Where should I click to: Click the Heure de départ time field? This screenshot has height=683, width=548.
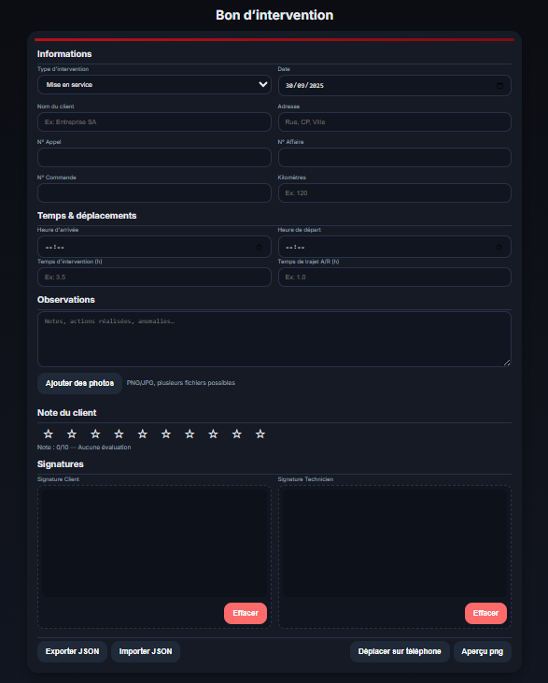[395, 247]
